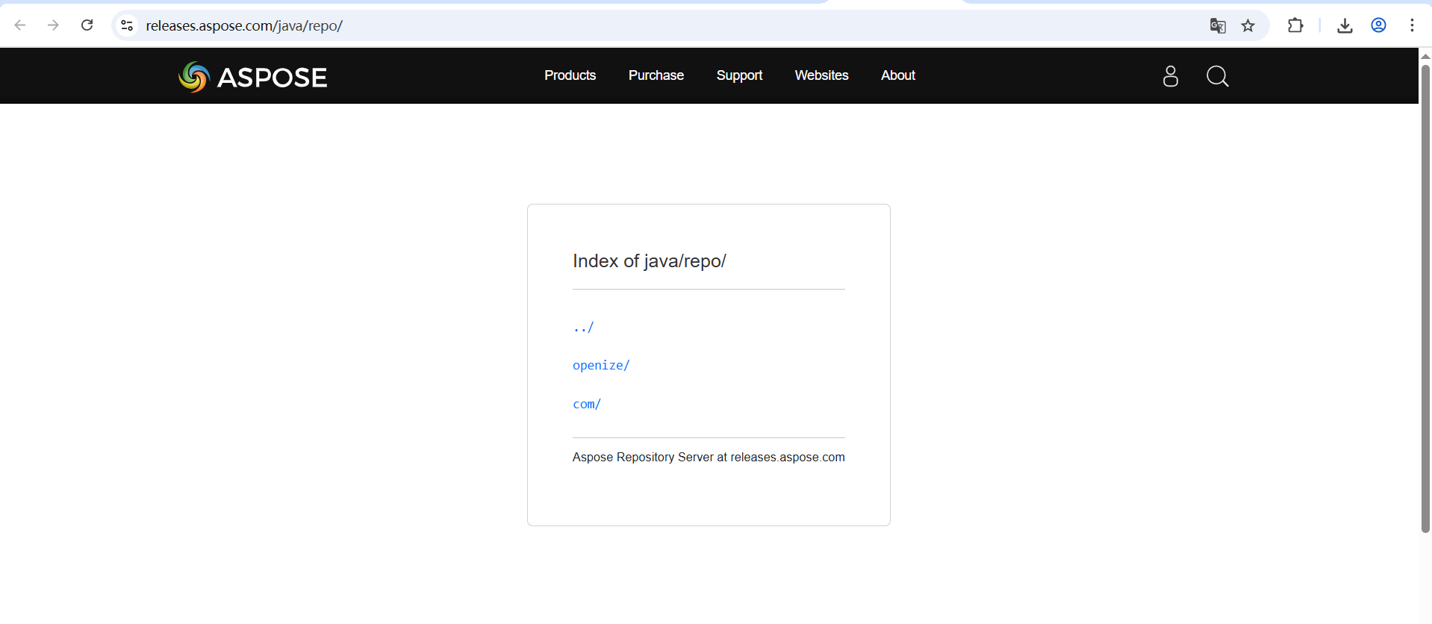The height and width of the screenshot is (624, 1432).
Task: Open the extensions puzzle icon
Action: coord(1295,25)
